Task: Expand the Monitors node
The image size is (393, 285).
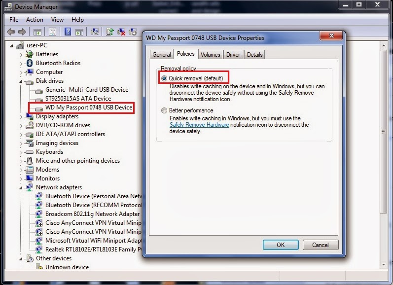Action: (21, 179)
